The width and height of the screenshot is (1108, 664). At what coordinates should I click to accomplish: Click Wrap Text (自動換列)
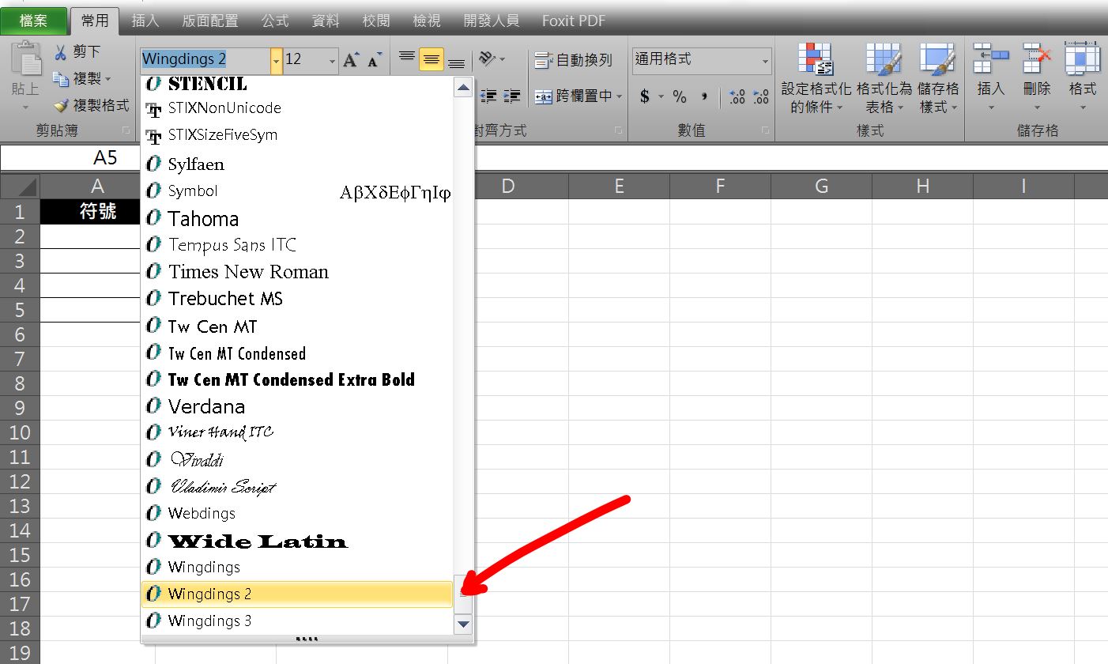[574, 59]
